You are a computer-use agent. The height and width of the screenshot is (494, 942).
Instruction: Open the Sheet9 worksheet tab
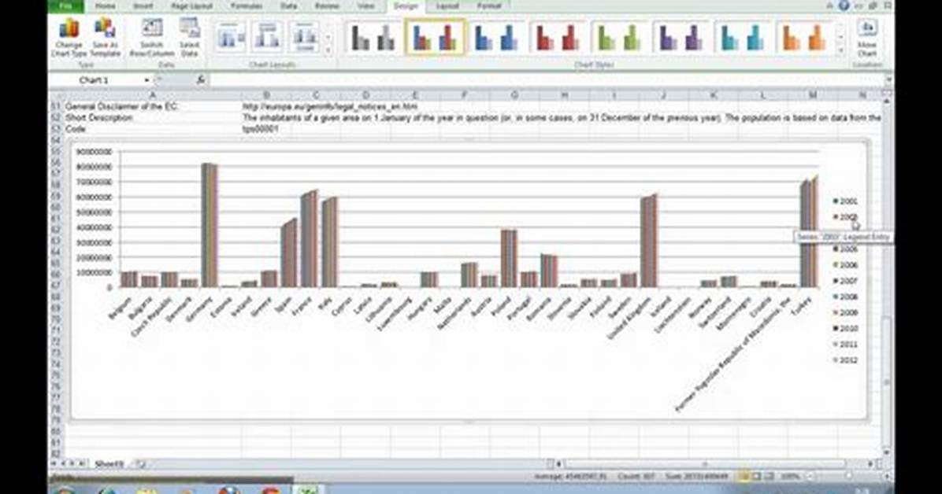click(x=109, y=464)
